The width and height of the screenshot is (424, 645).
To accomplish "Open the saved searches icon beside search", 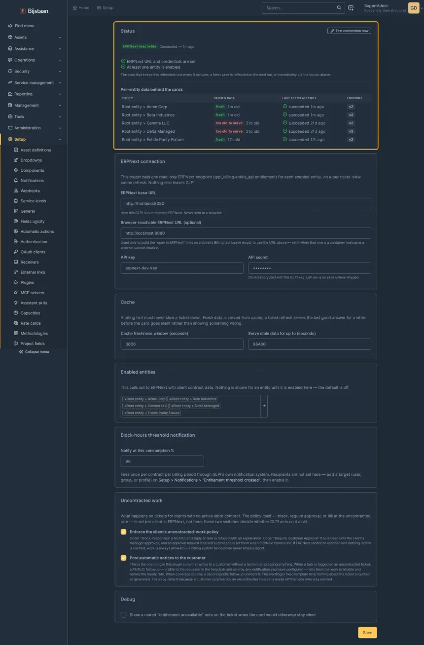I will [x=351, y=8].
